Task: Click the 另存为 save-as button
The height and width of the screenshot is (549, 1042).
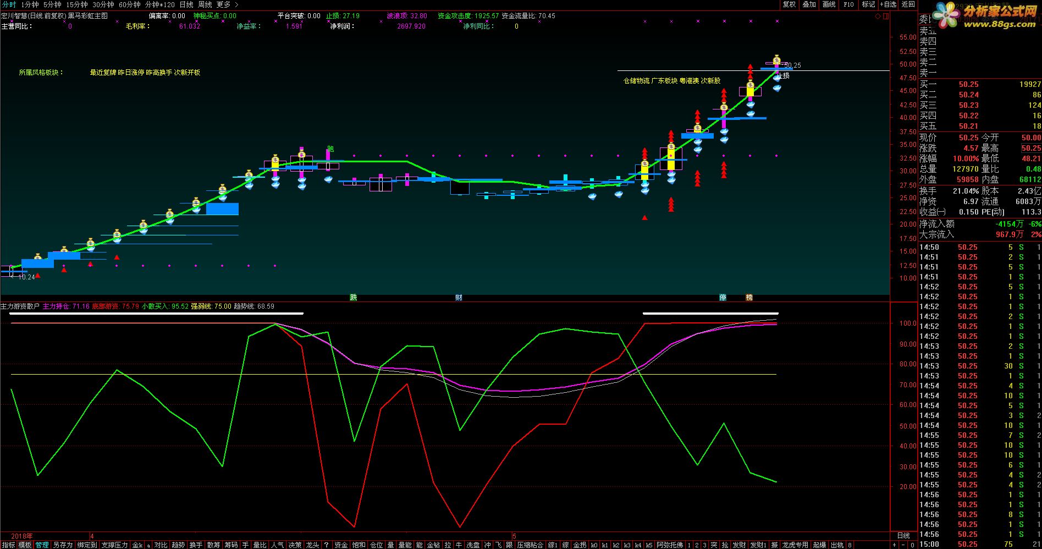Action: [x=63, y=545]
